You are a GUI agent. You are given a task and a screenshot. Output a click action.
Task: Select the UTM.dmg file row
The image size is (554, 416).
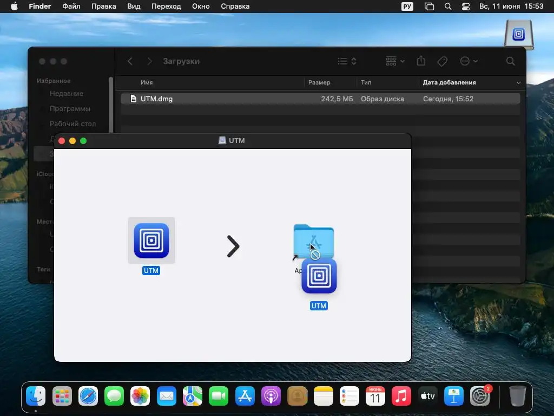pyautogui.click(x=320, y=99)
